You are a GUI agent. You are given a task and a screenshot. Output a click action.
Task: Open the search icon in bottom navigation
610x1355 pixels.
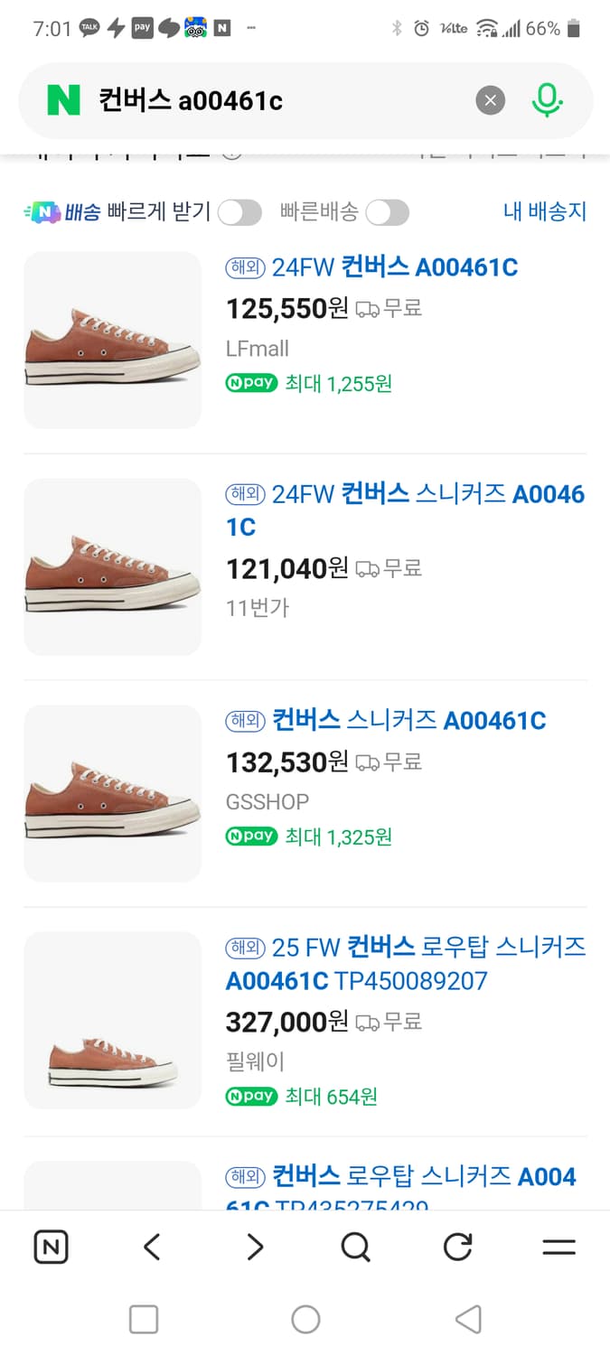355,1247
